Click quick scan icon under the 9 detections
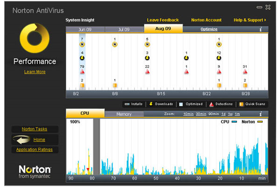 pos(219,85)
